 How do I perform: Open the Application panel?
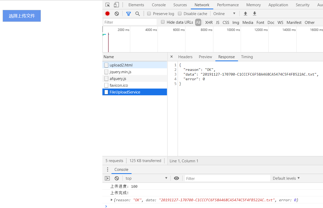(278, 5)
